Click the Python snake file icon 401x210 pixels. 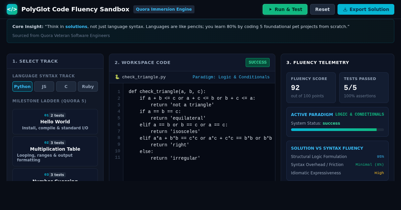[117, 77]
